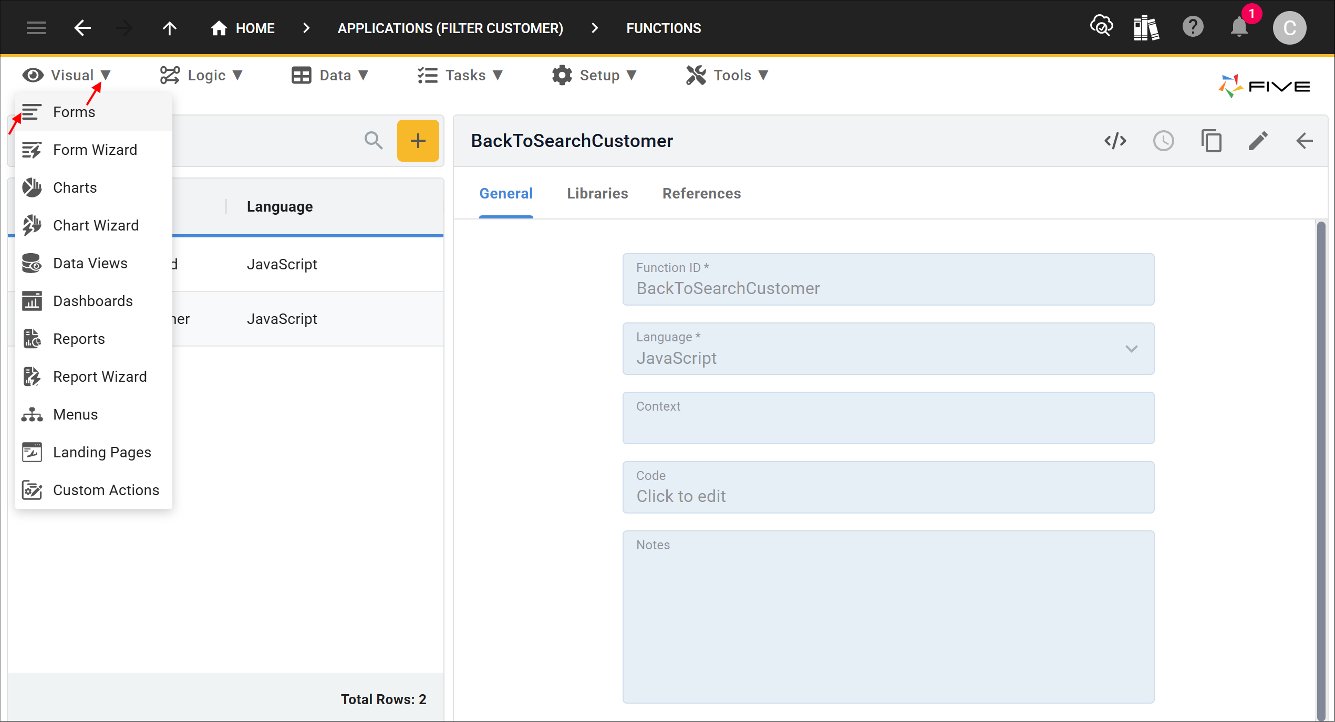Image resolution: width=1335 pixels, height=722 pixels.
Task: Click the Code field to edit
Action: click(888, 487)
